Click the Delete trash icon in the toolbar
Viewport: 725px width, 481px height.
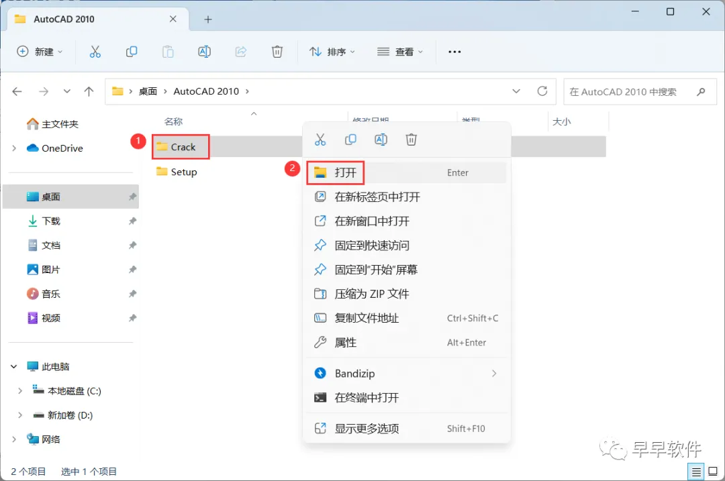[x=277, y=52]
